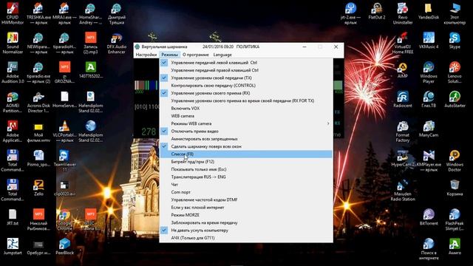Open Radiocent desktop icon

(403, 99)
